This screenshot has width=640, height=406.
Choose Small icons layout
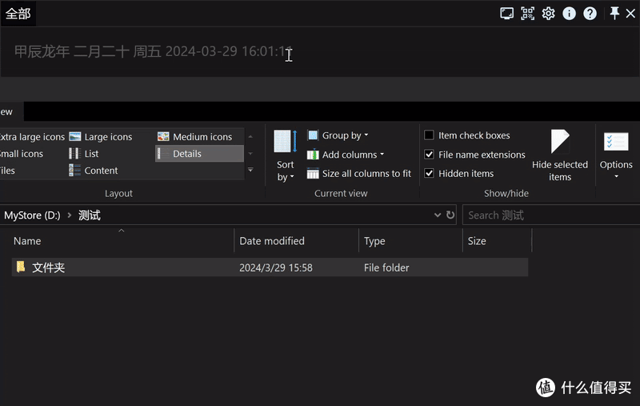[22, 154]
